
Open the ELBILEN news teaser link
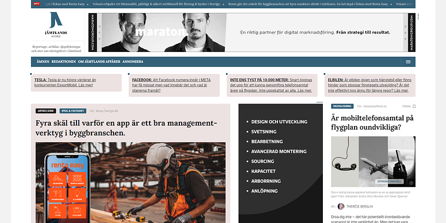coord(369,85)
